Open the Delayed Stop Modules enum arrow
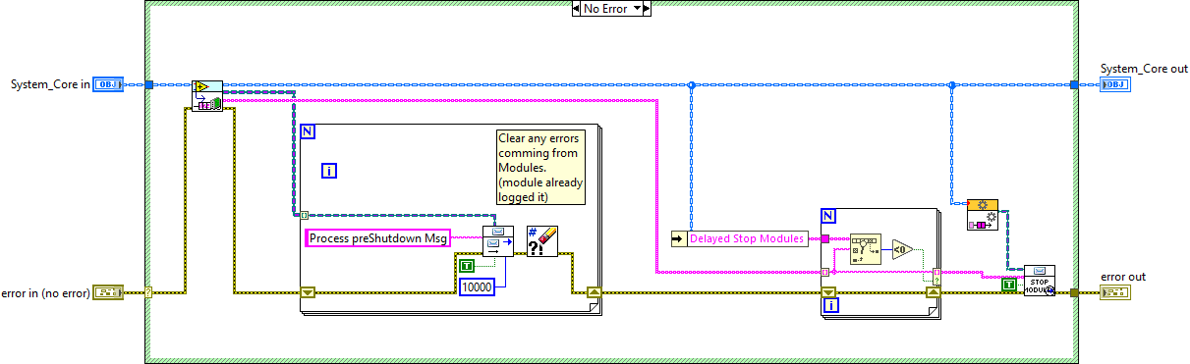Screen dimensions: 1190x364 click(x=678, y=238)
